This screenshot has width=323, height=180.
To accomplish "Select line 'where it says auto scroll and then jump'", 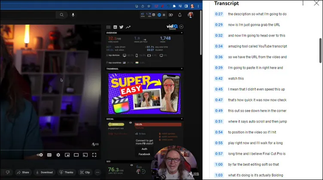I will [257, 122].
